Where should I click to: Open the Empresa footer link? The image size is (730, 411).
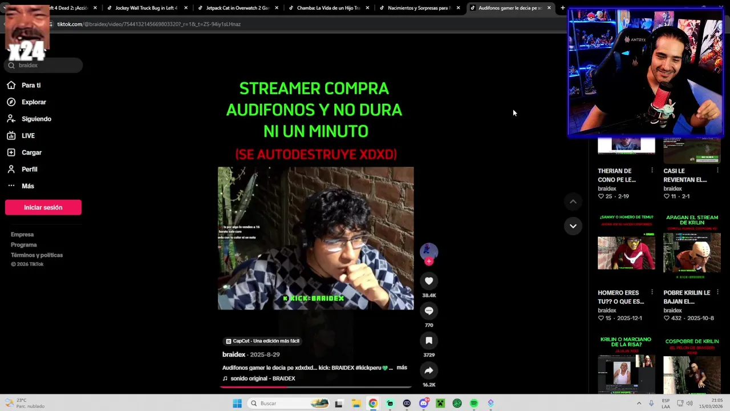(22, 235)
